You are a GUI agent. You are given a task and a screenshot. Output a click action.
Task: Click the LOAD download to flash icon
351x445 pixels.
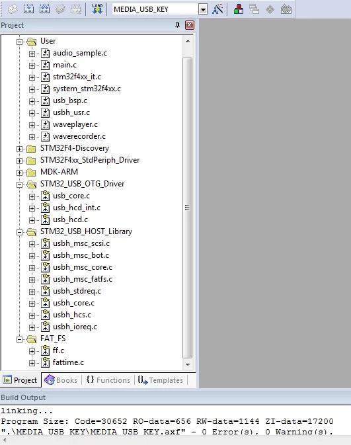[x=97, y=9]
